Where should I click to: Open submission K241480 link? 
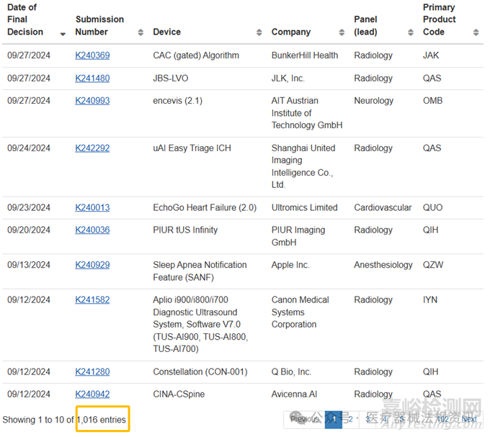tap(92, 78)
